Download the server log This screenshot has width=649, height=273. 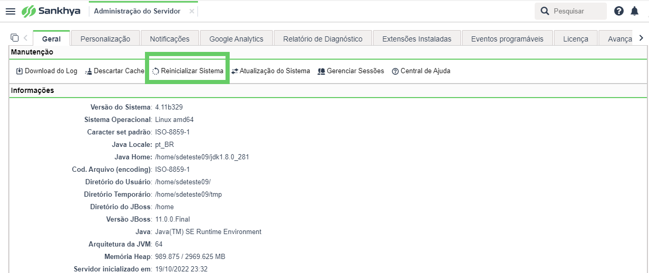tap(47, 71)
